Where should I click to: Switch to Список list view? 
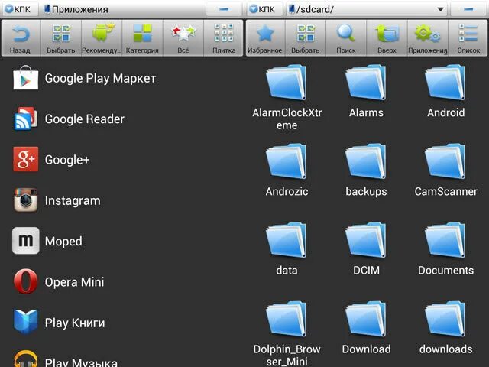[468, 38]
